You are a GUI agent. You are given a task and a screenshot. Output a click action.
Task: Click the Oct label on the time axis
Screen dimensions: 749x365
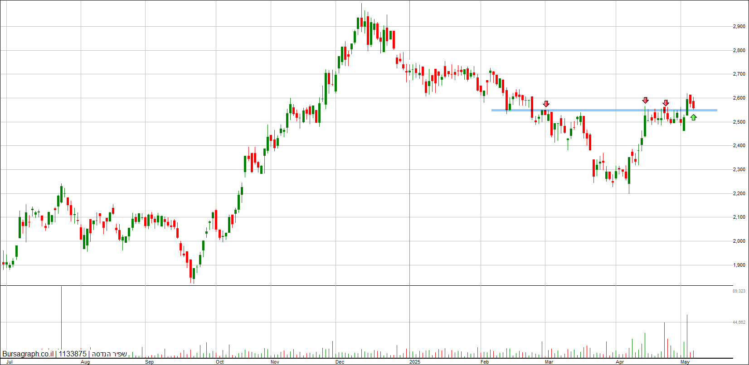click(220, 362)
